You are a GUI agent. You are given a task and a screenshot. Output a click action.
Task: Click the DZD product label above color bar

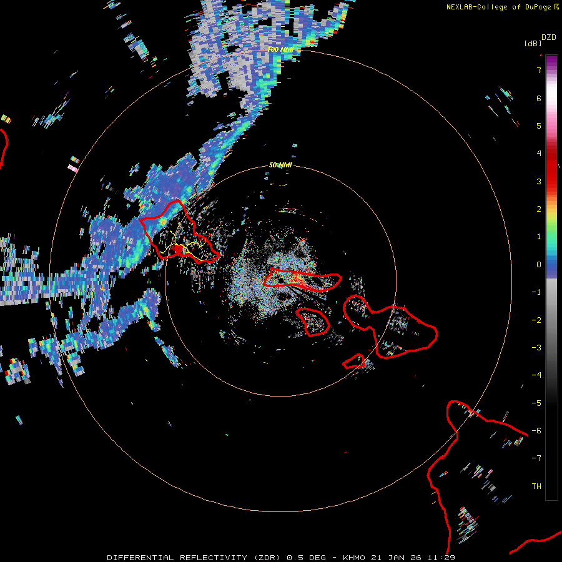coord(549,37)
